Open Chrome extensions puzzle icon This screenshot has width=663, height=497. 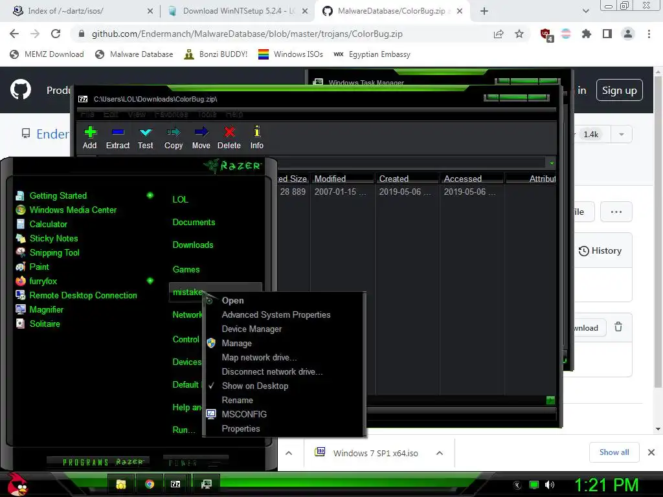pyautogui.click(x=587, y=34)
